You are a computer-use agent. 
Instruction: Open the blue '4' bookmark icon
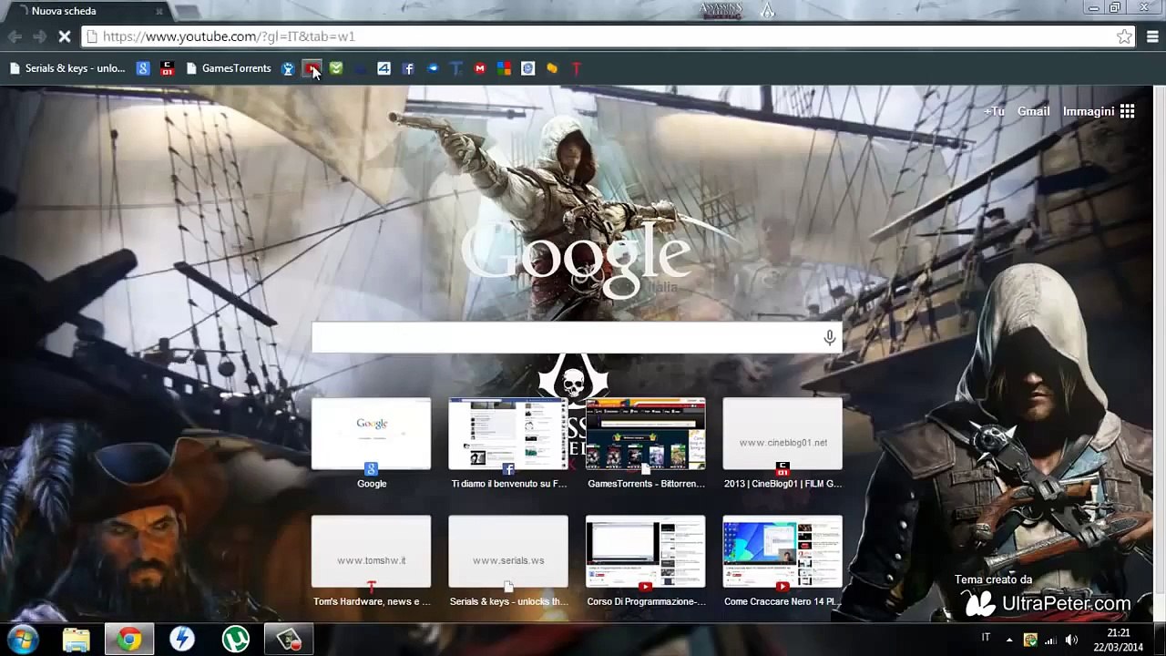tap(384, 68)
